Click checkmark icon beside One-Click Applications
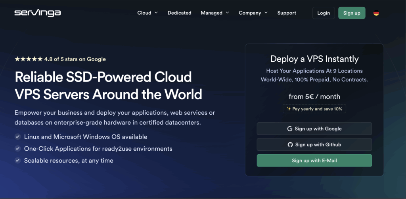 17,149
